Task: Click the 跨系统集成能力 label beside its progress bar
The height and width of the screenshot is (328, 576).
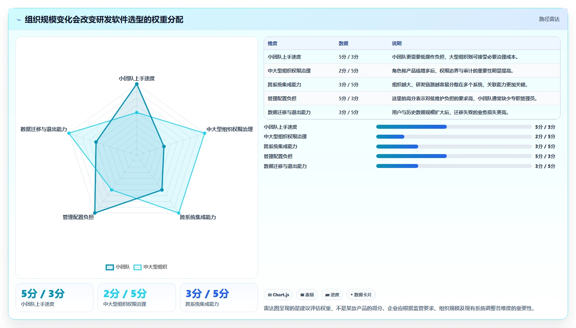Action: click(280, 147)
